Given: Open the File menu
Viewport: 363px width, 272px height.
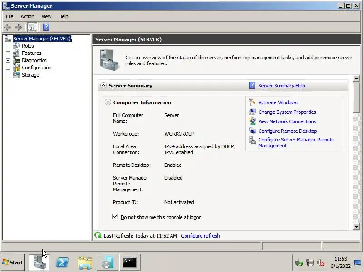Looking at the screenshot, I should [10, 16].
